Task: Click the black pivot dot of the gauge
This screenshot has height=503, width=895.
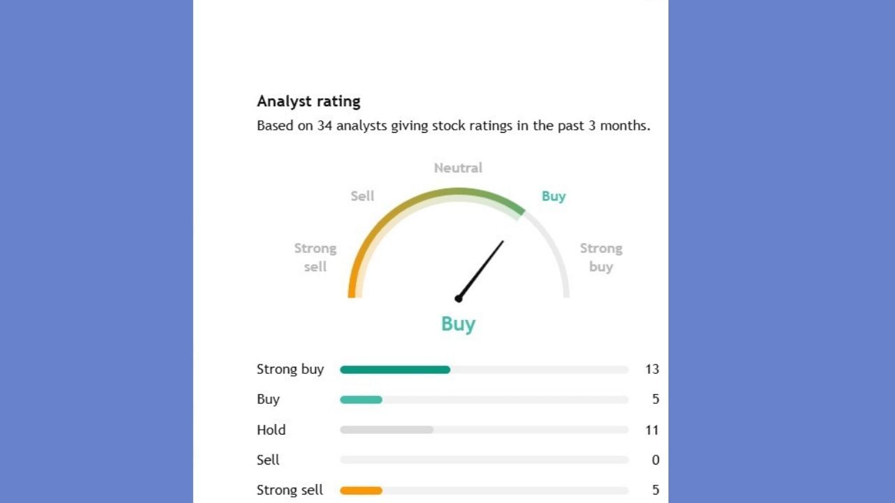Action: pyautogui.click(x=459, y=298)
